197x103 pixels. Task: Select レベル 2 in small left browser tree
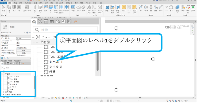(13, 87)
